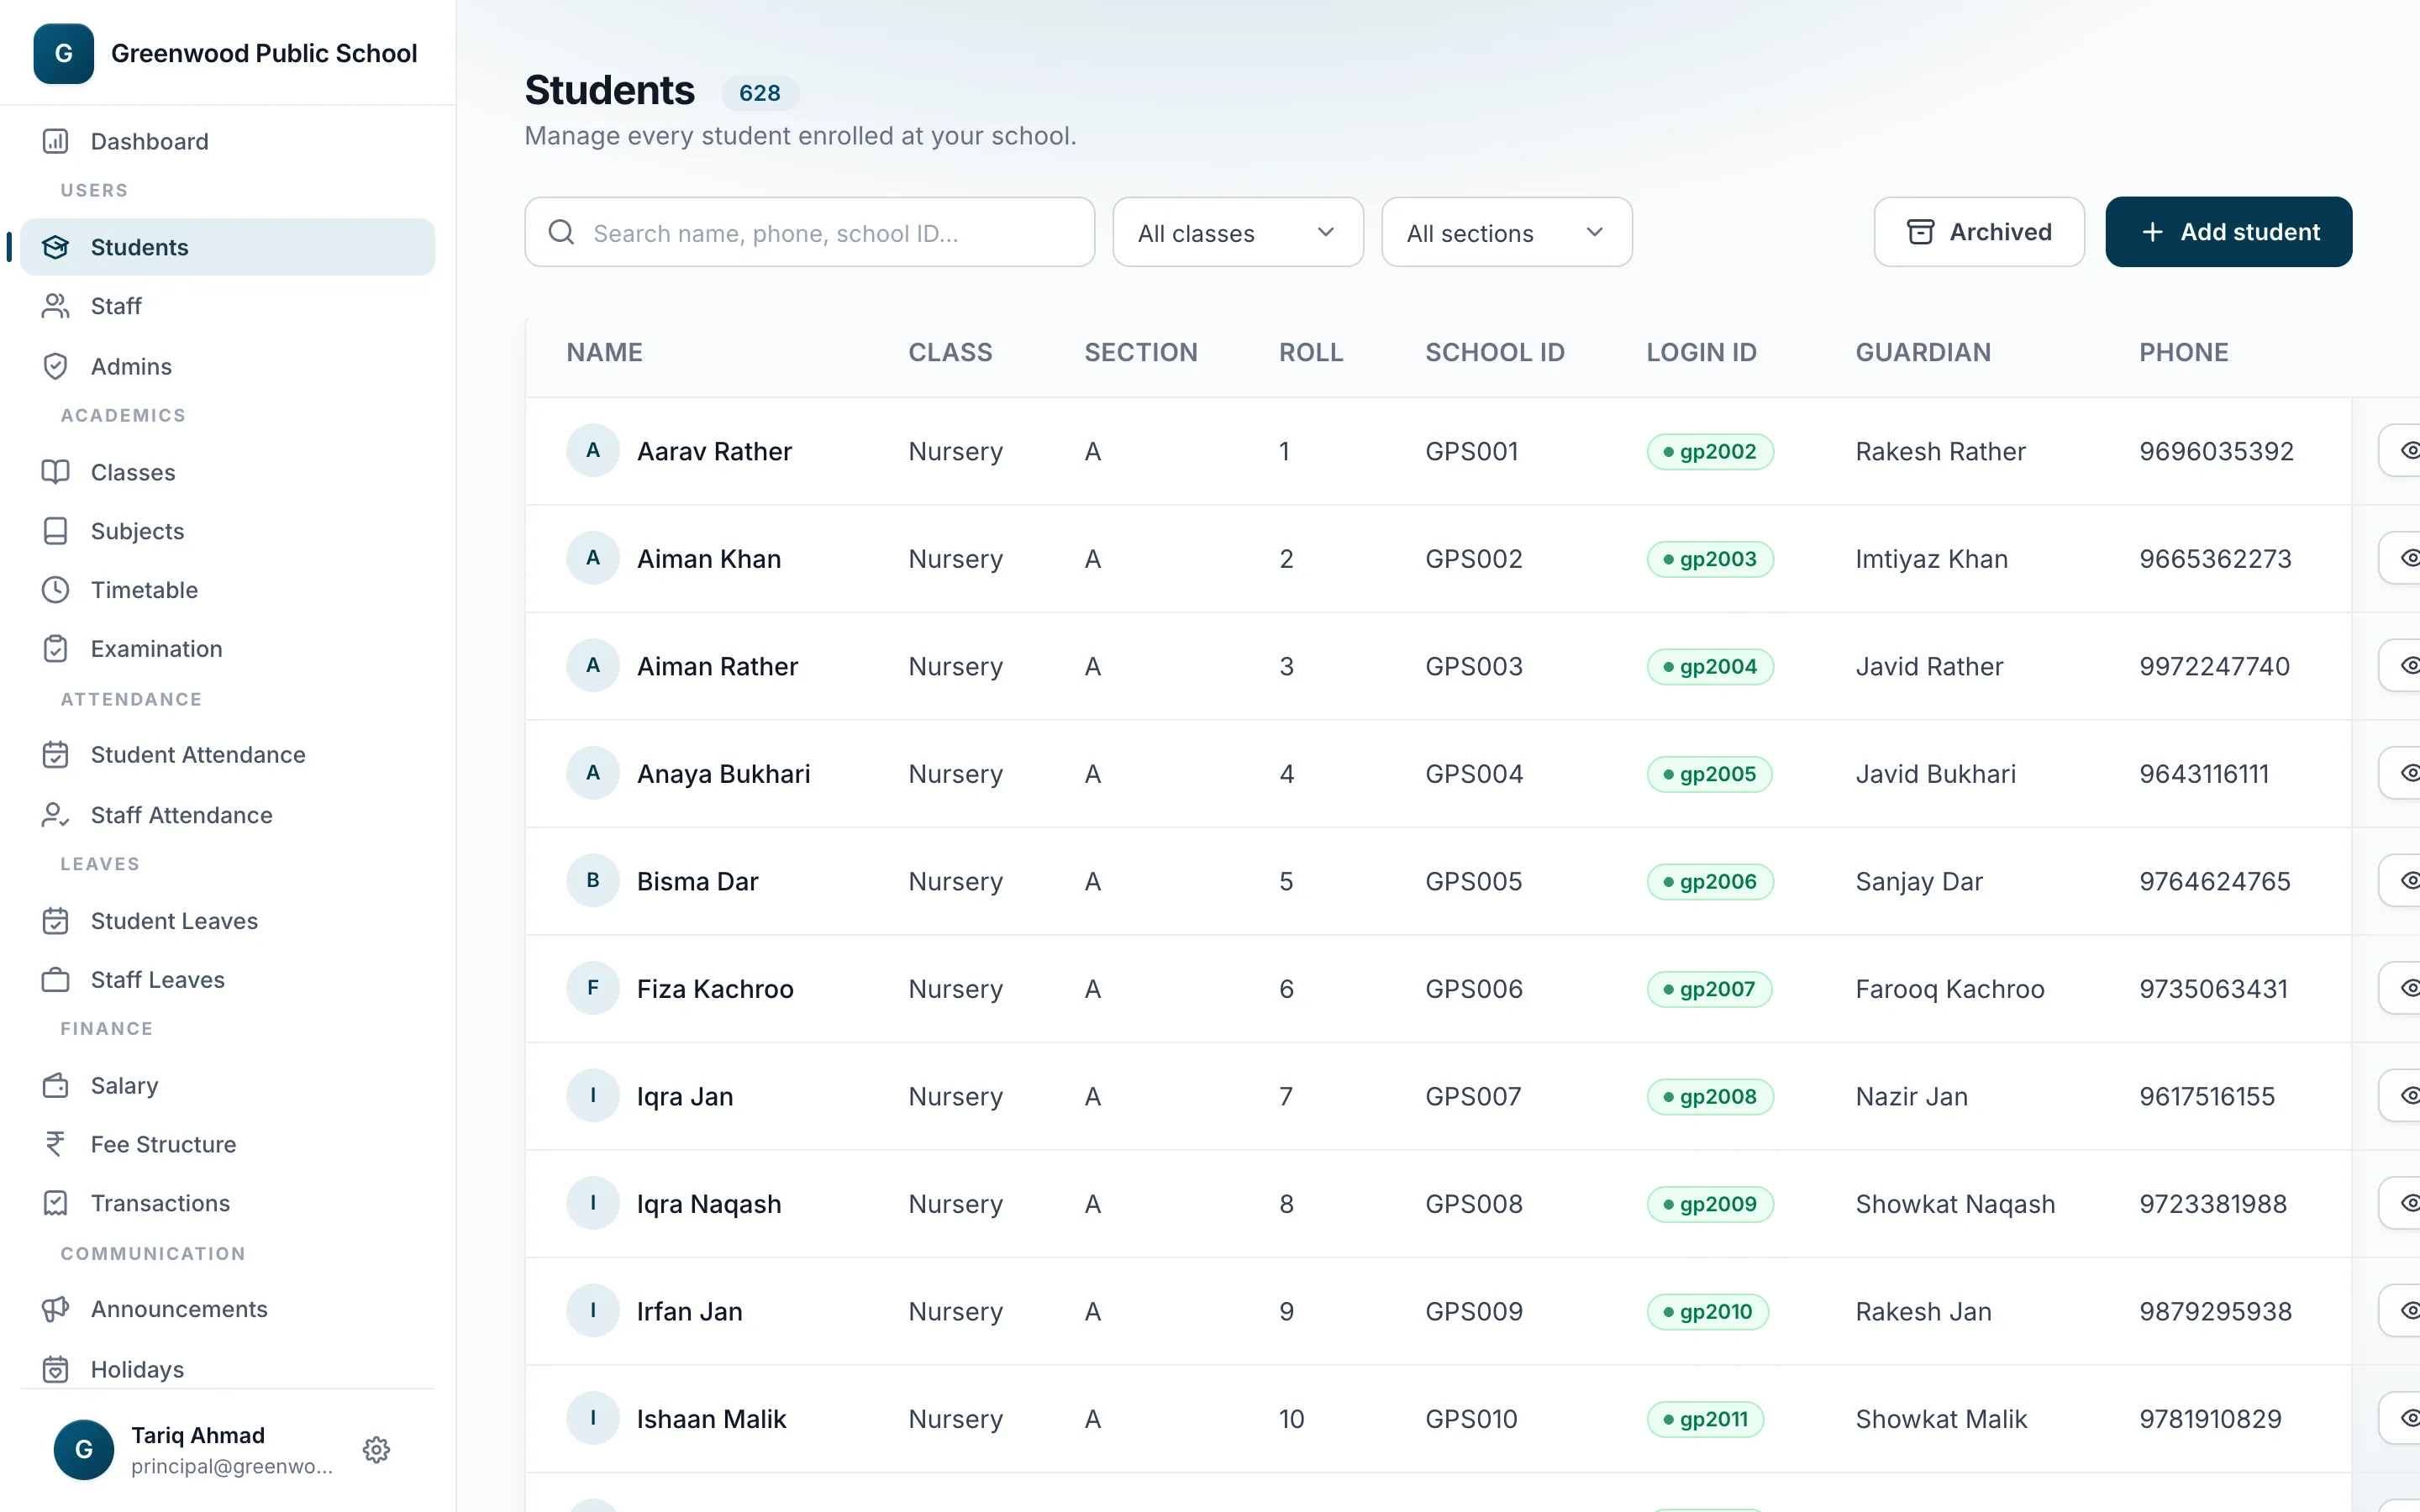Click the Holidays calendar-heart icon
2420x1512 pixels.
[56, 1369]
